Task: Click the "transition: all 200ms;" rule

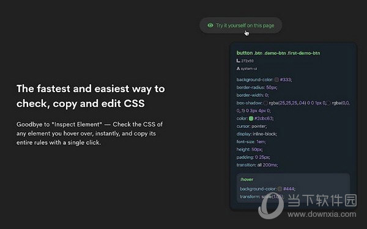Action: (258, 165)
